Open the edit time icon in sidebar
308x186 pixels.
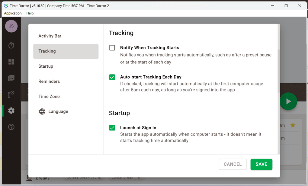[11, 94]
